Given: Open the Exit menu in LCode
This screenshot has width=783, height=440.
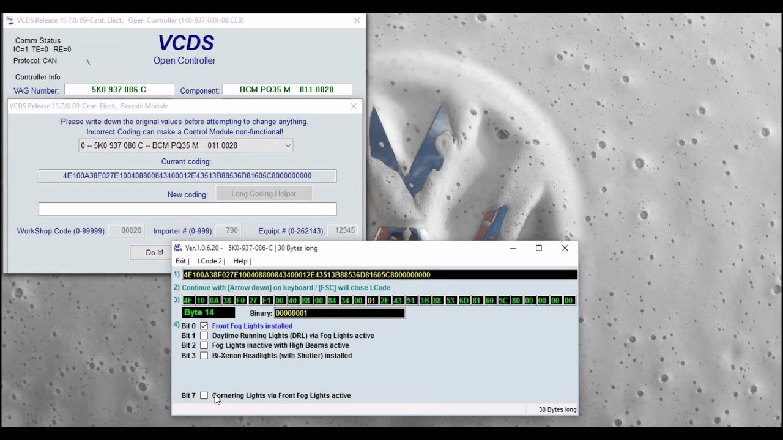Looking at the screenshot, I should (182, 261).
